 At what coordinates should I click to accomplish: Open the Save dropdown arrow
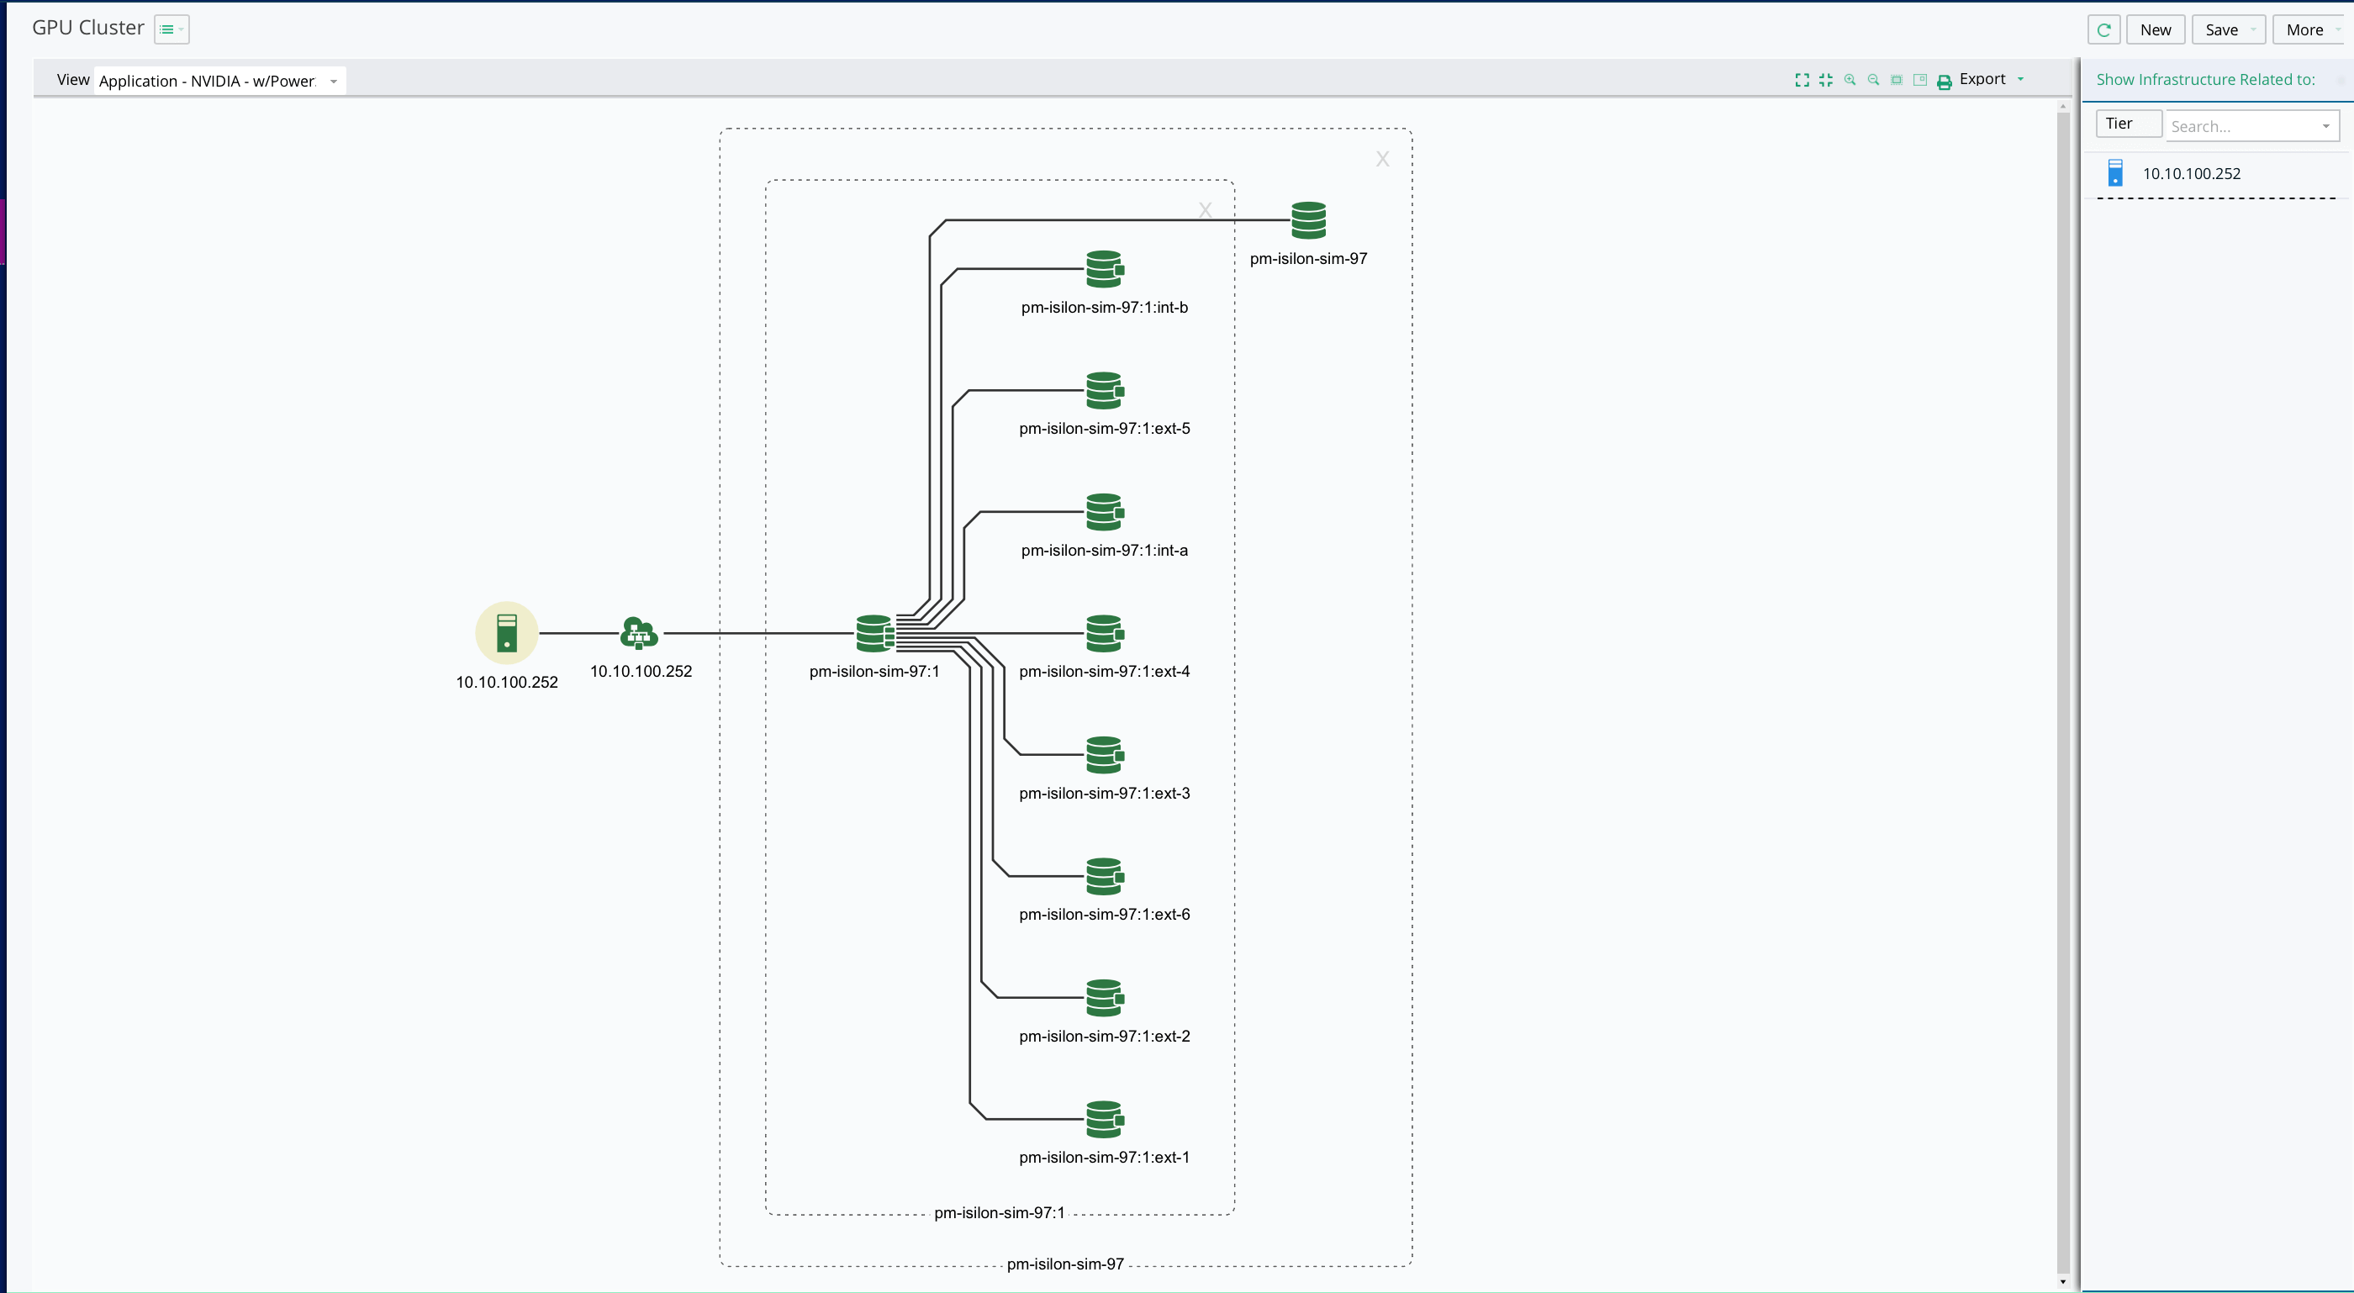pos(2253,29)
